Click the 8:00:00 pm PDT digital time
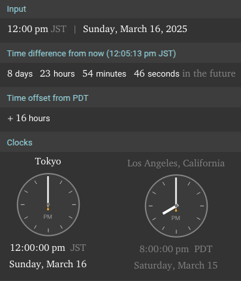This screenshot has width=241, height=281. [x=176, y=249]
